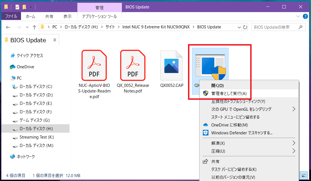Click the Properties checkmark icon in title bar
The width and height of the screenshot is (311, 181).
tap(17, 7)
